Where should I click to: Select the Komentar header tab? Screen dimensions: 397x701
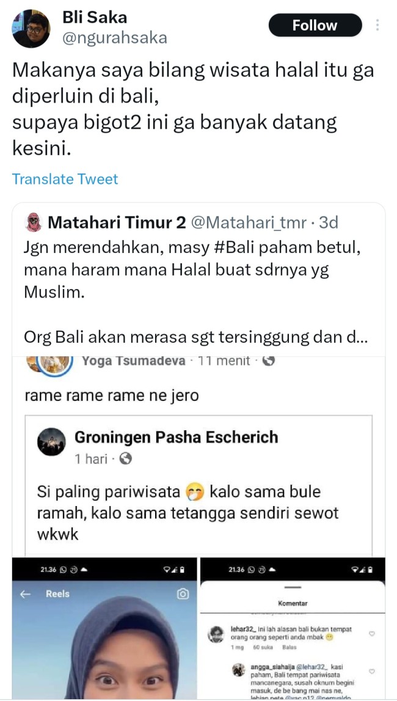[x=293, y=602]
